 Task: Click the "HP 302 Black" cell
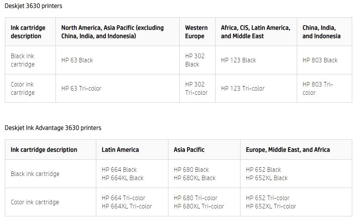pyautogui.click(x=195, y=60)
